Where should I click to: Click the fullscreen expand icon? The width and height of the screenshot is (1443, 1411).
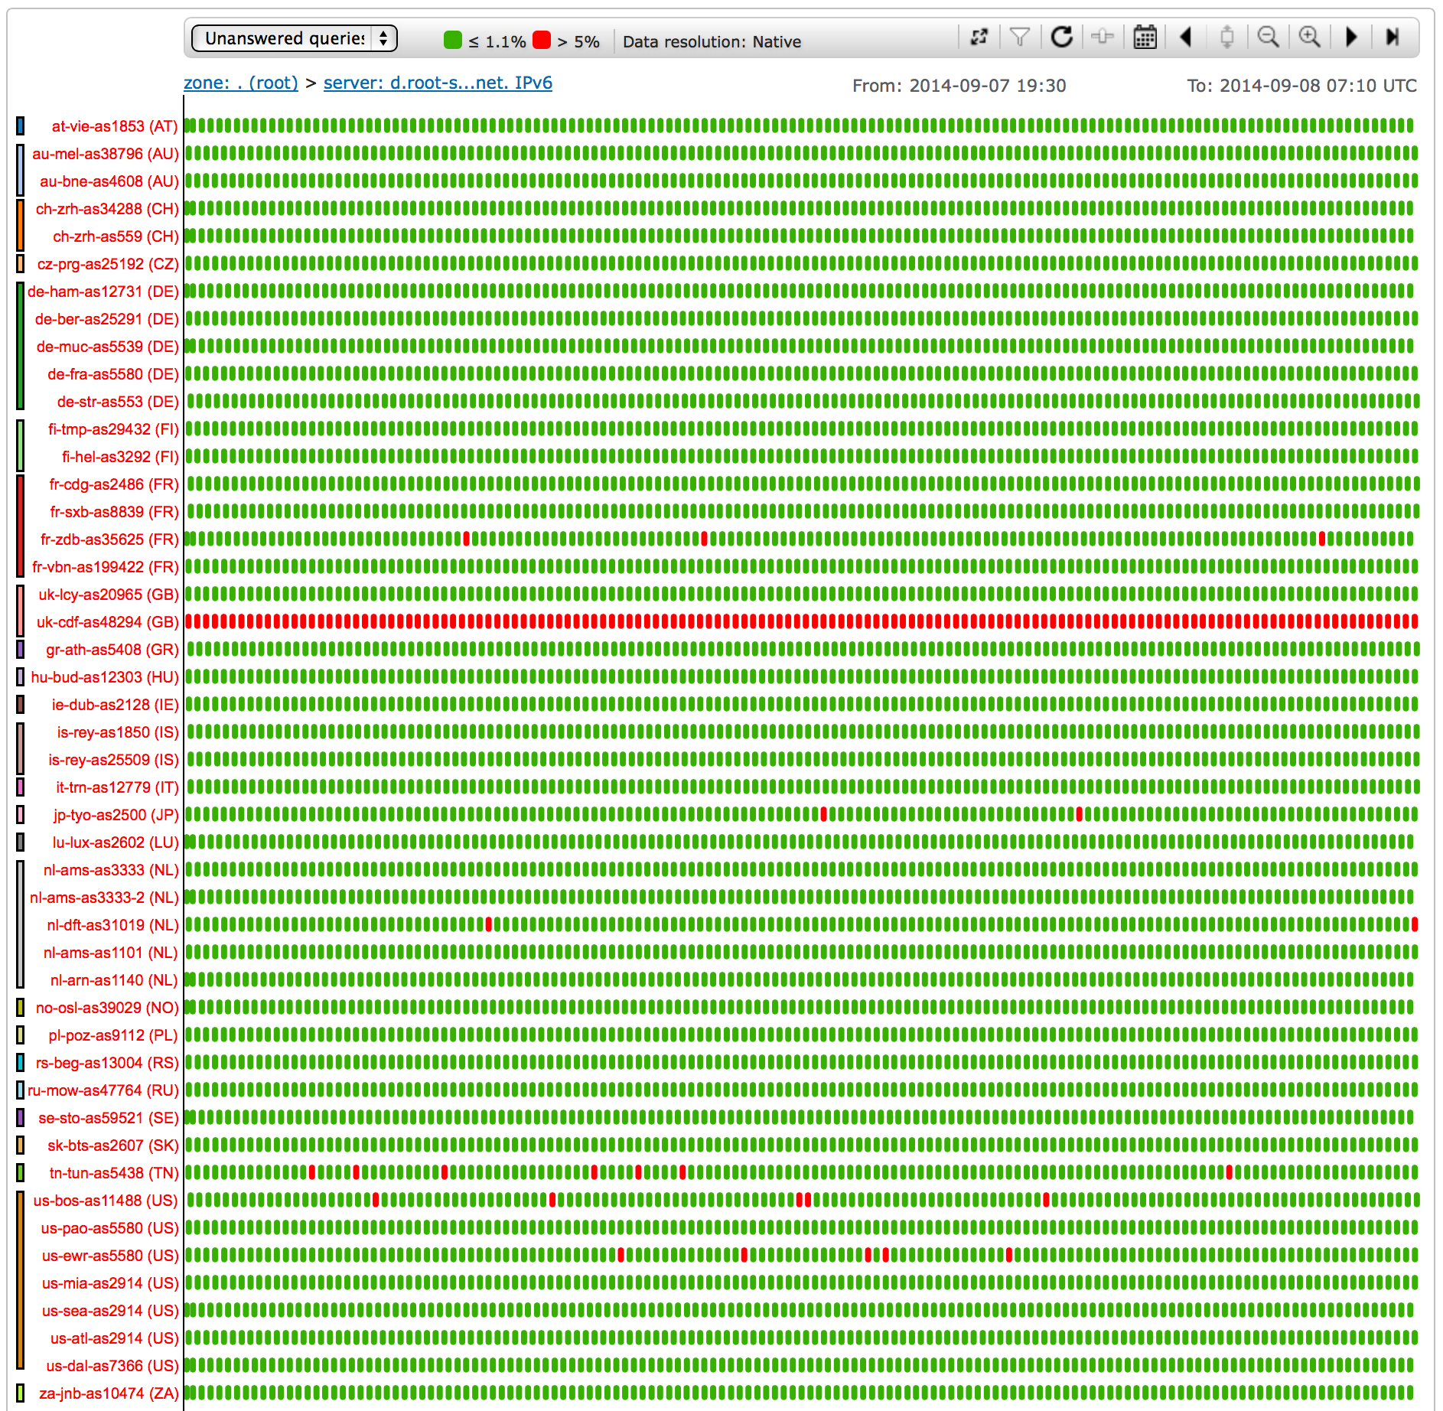(x=979, y=37)
